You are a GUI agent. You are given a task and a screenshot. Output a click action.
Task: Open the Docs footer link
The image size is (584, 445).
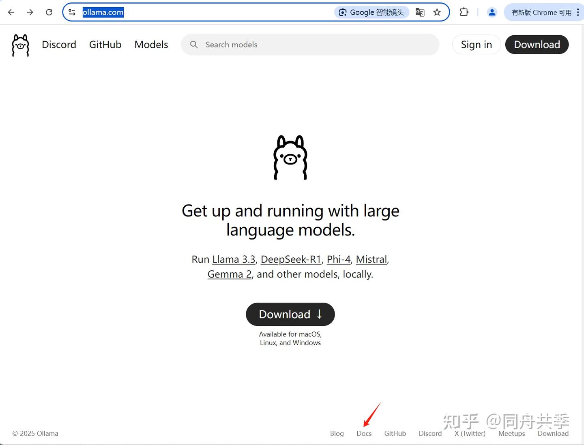(364, 433)
